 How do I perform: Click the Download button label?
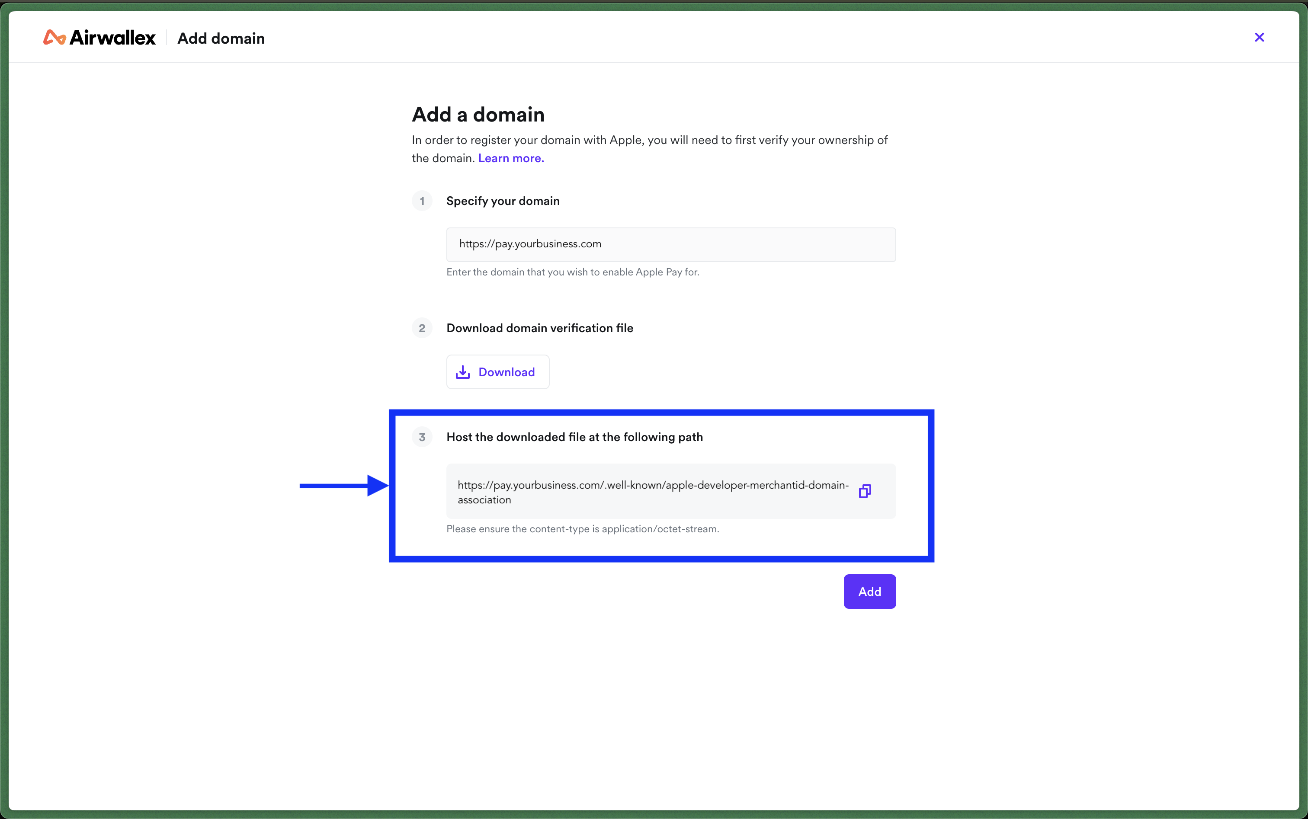507,372
